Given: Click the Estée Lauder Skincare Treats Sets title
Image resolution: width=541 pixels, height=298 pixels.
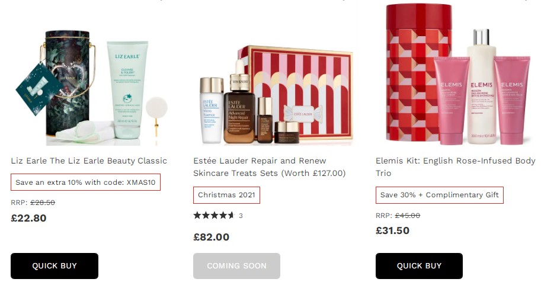Looking at the screenshot, I should (x=270, y=167).
